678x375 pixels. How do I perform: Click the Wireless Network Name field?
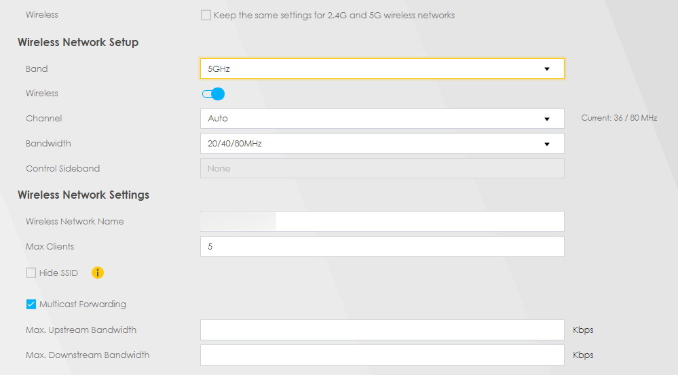[382, 221]
